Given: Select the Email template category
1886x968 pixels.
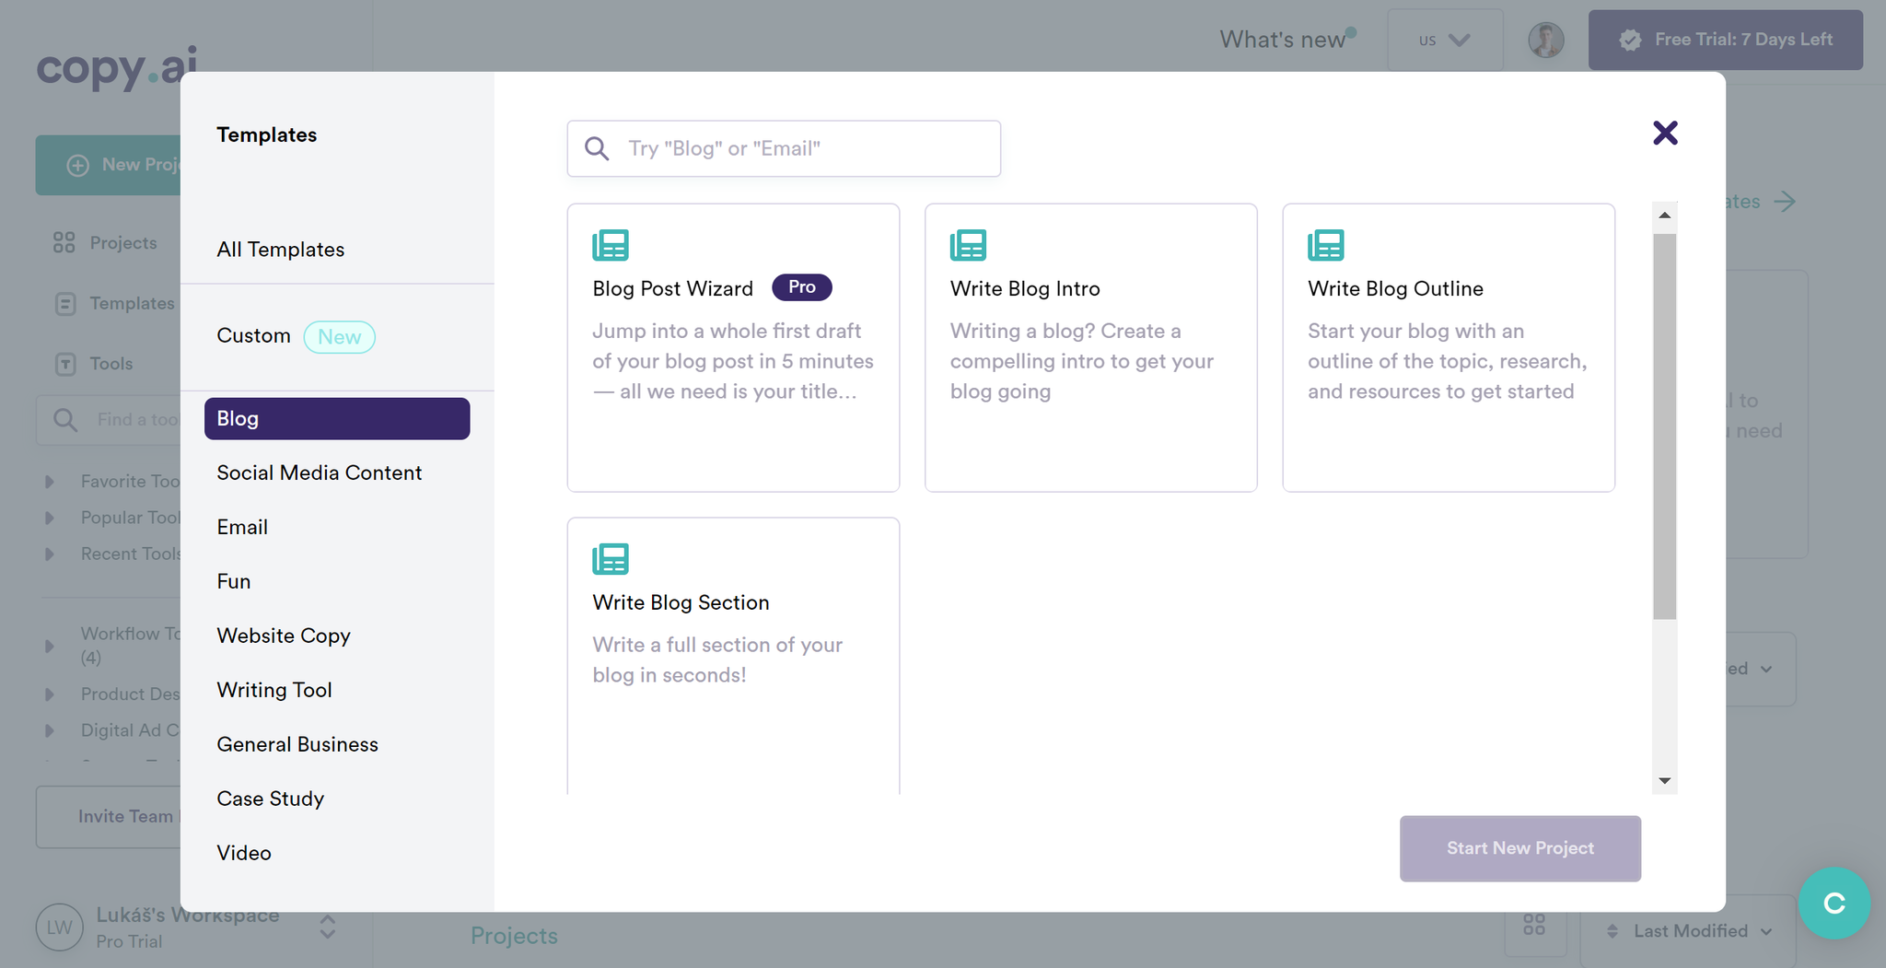Looking at the screenshot, I should click(x=242, y=527).
